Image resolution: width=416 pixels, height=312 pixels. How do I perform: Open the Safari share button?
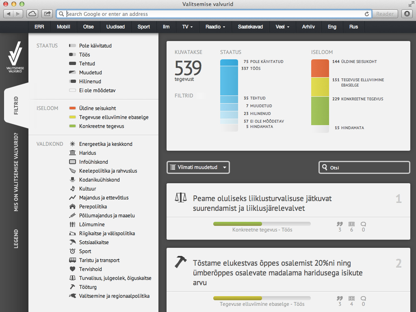48,14
